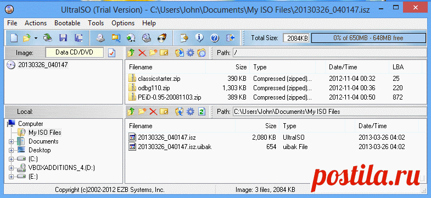
Task: Click the Help question mark icon
Action: 214,38
